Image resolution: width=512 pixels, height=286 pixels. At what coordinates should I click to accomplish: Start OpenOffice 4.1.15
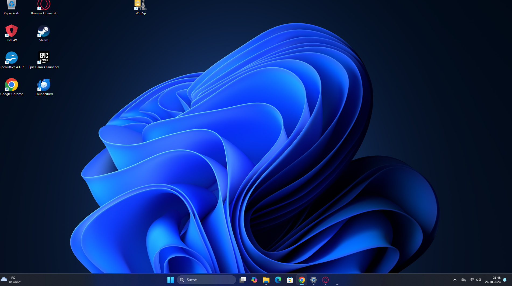click(11, 58)
